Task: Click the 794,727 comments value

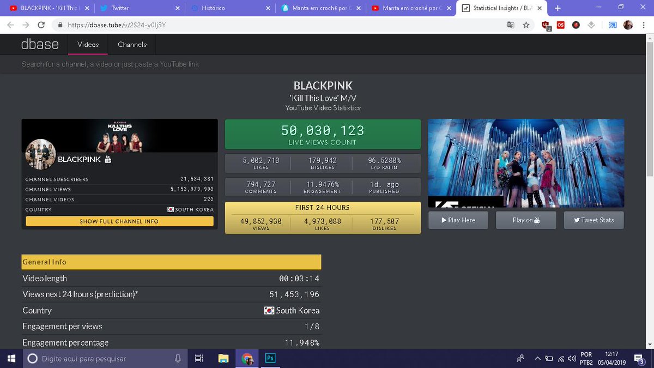Action: 261,185
